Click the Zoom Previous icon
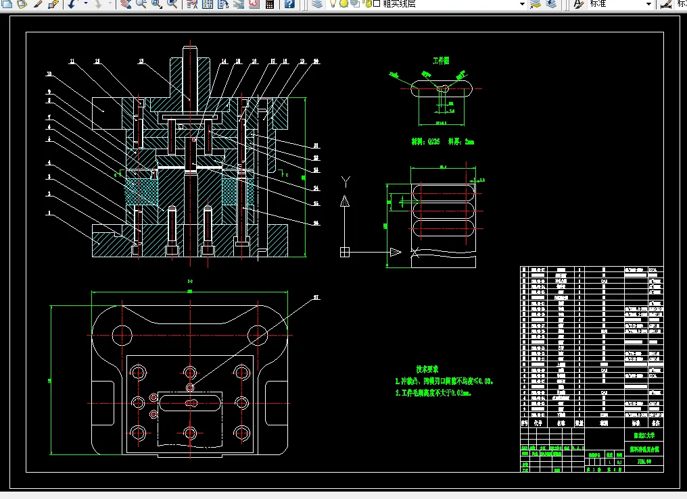The height and width of the screenshot is (499, 687). tap(172, 3)
